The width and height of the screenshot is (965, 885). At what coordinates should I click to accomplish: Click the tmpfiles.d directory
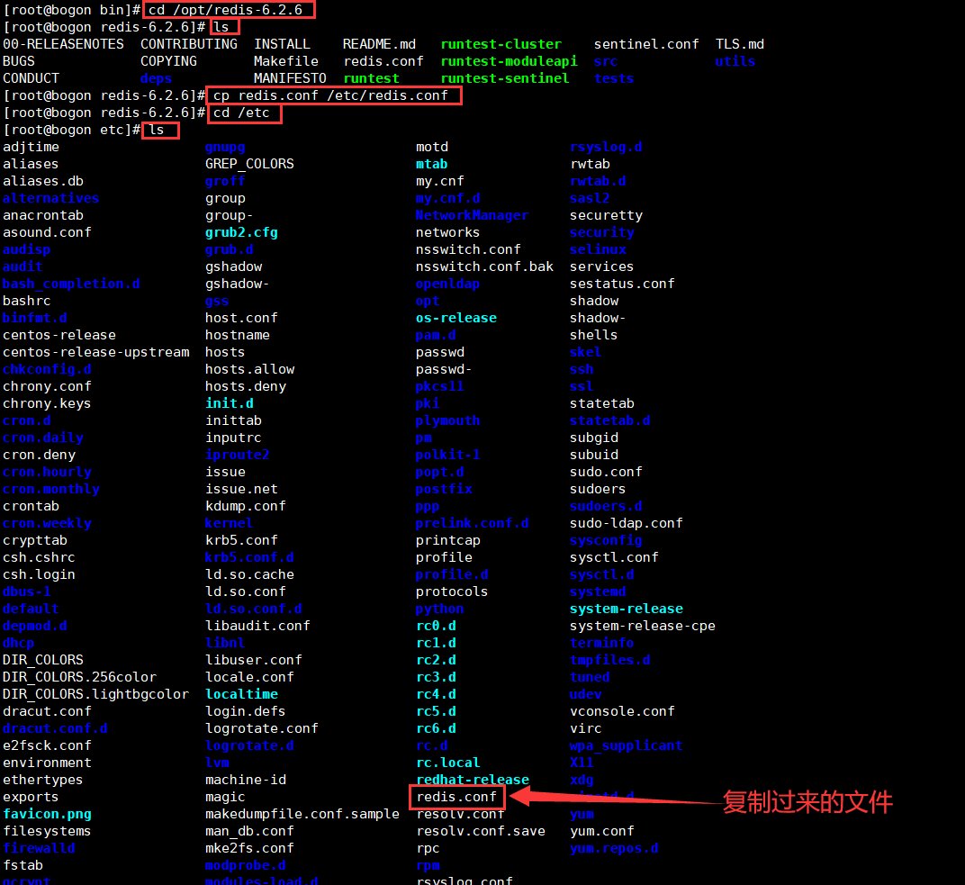(610, 660)
